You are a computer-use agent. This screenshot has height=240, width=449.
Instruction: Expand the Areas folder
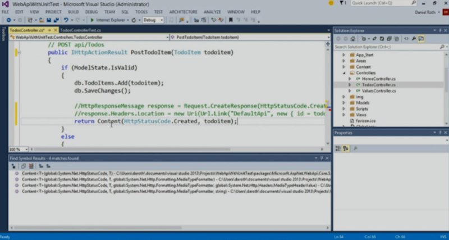click(343, 61)
